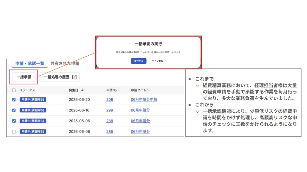Click the external link icon on 一括処理の履歴
This screenshot has height=172, width=307.
pyautogui.click(x=74, y=77)
